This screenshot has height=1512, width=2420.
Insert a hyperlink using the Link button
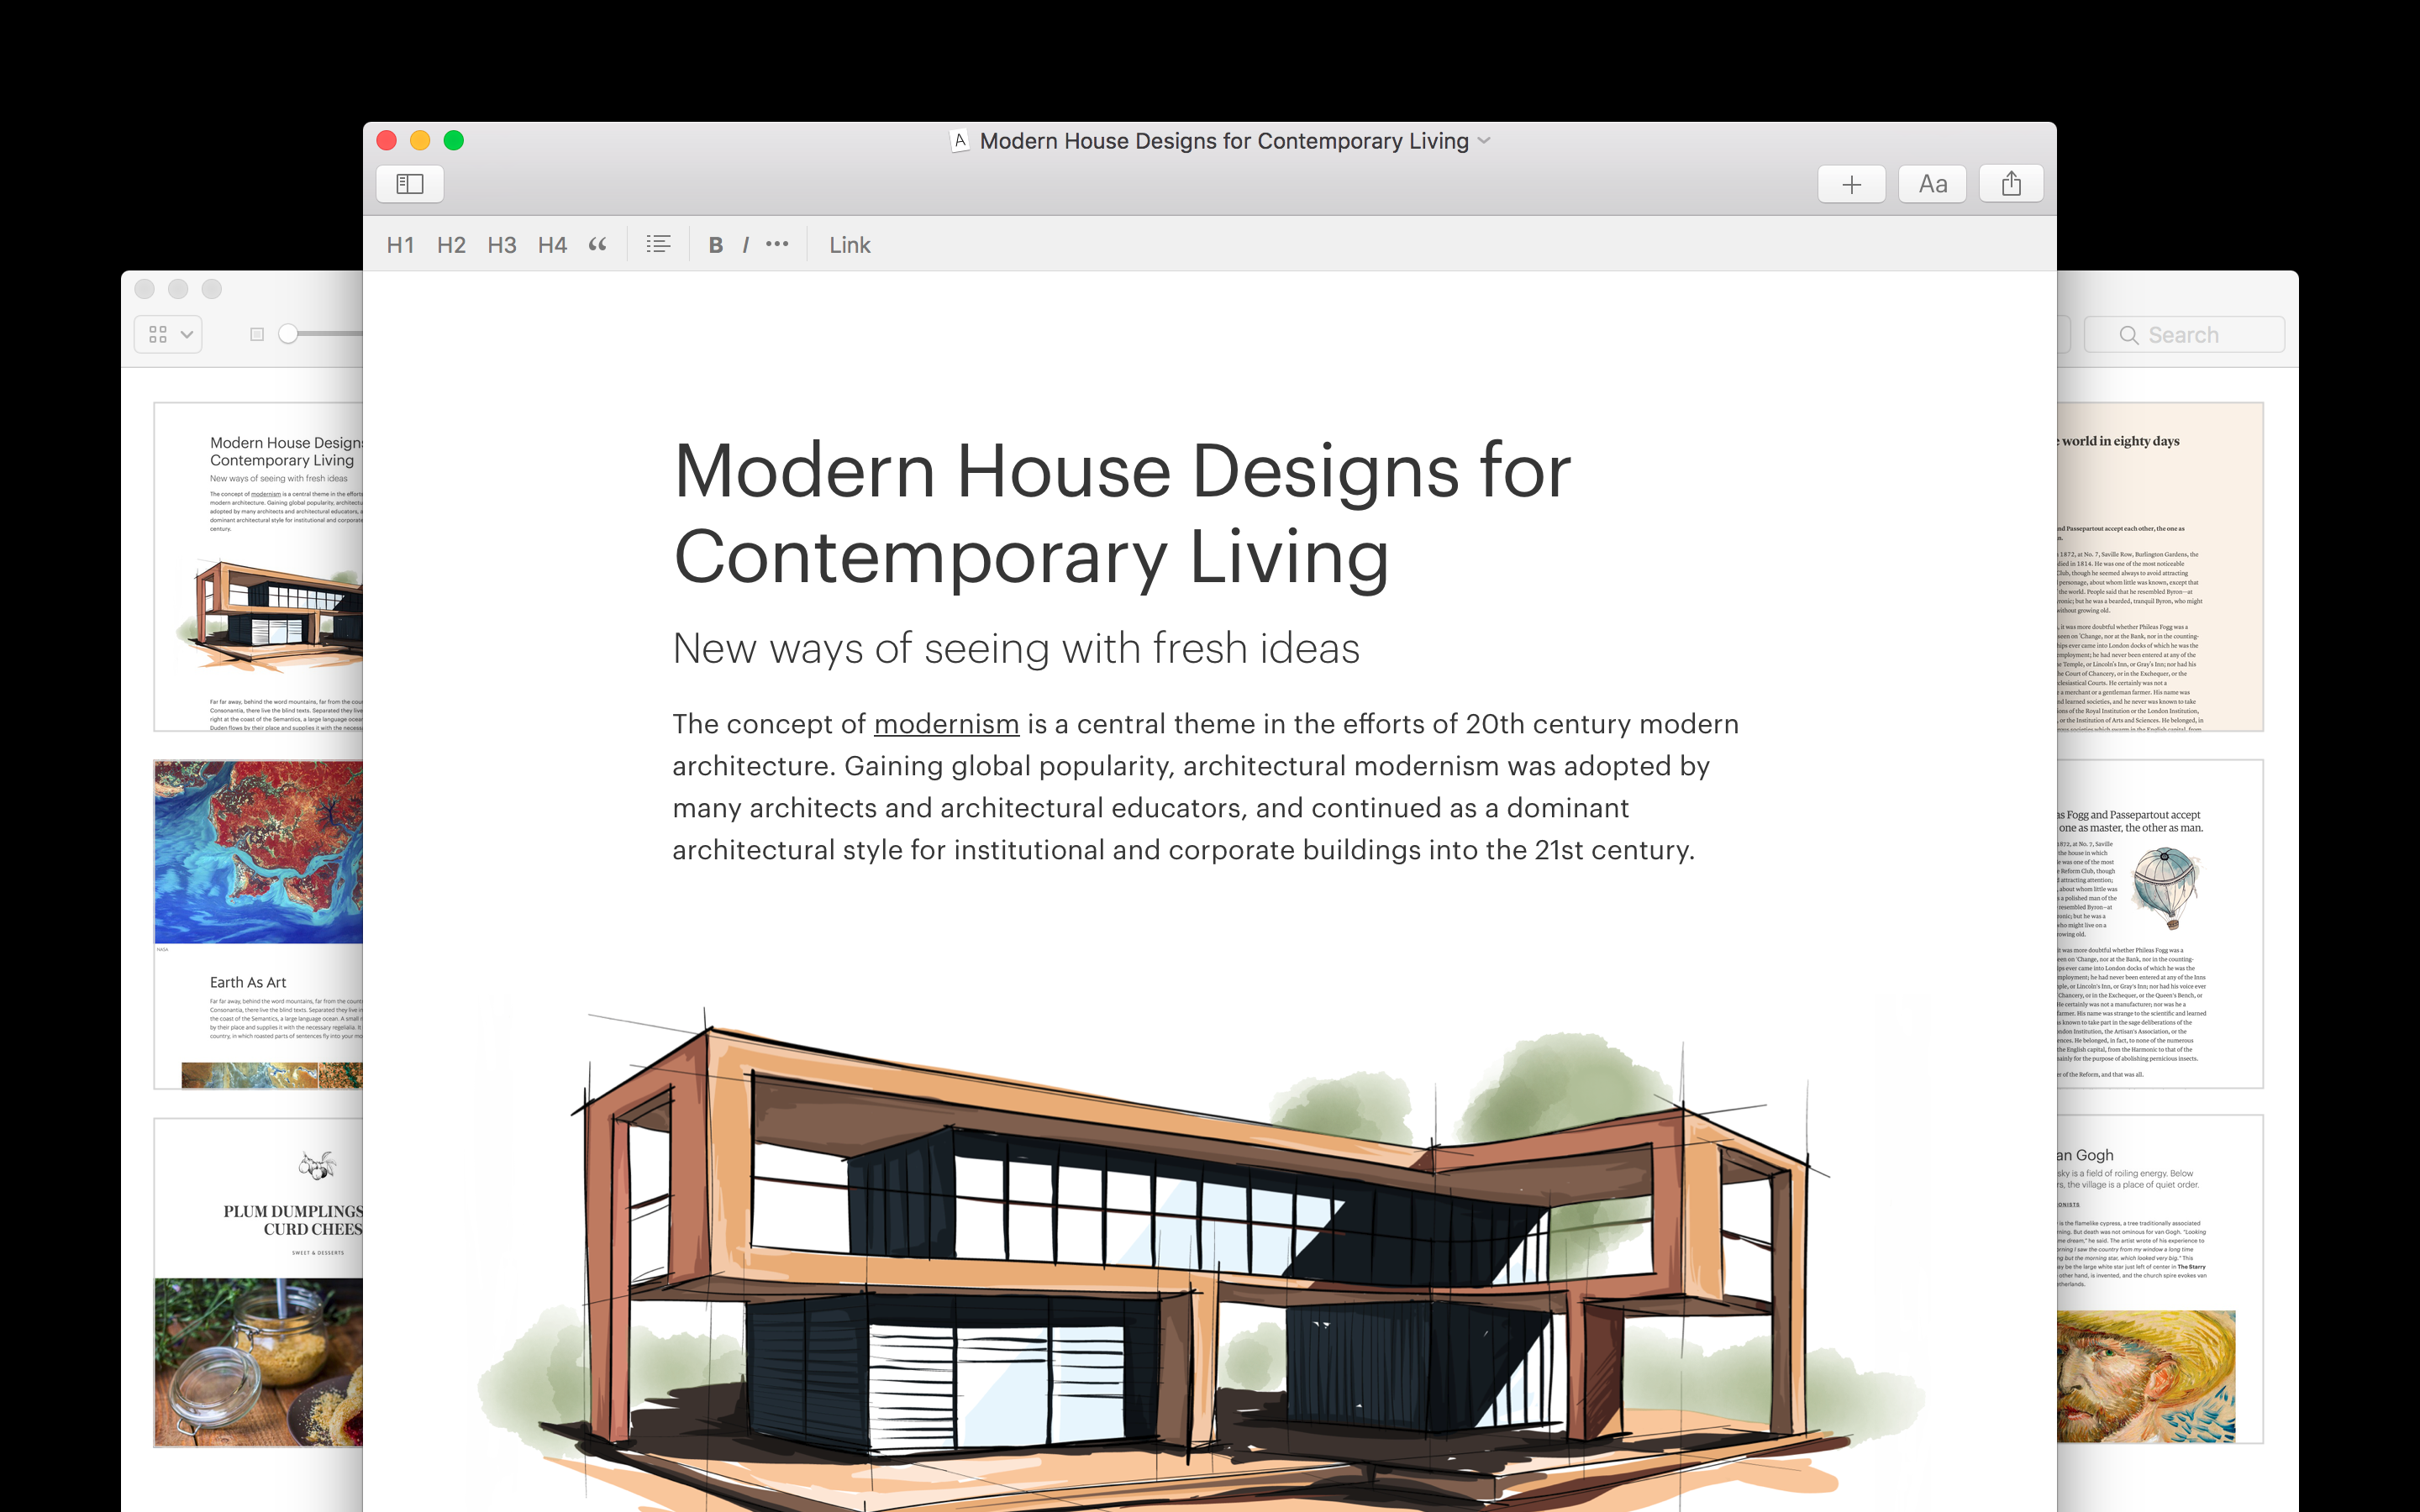pyautogui.click(x=849, y=244)
